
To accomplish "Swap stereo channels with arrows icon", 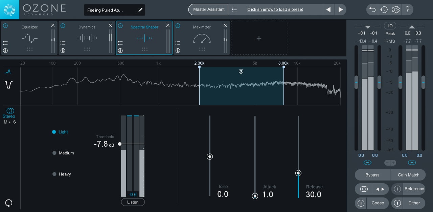I will (378, 189).
